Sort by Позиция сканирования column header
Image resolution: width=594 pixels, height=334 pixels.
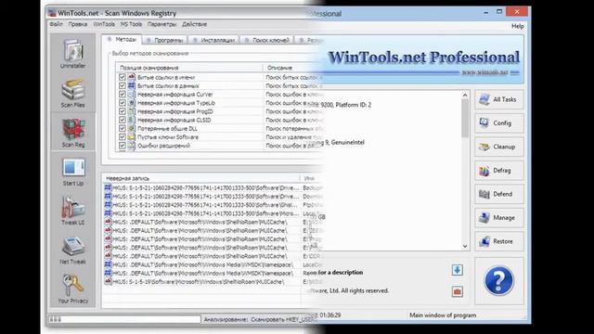189,68
